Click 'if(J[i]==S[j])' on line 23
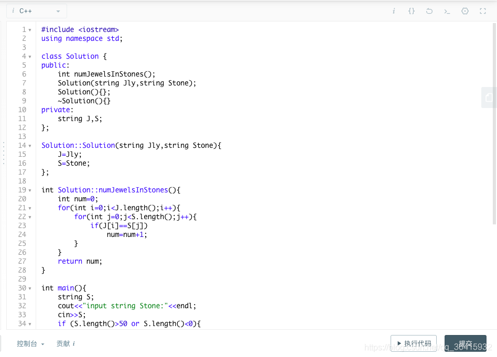This screenshot has width=497, height=357. tap(119, 226)
